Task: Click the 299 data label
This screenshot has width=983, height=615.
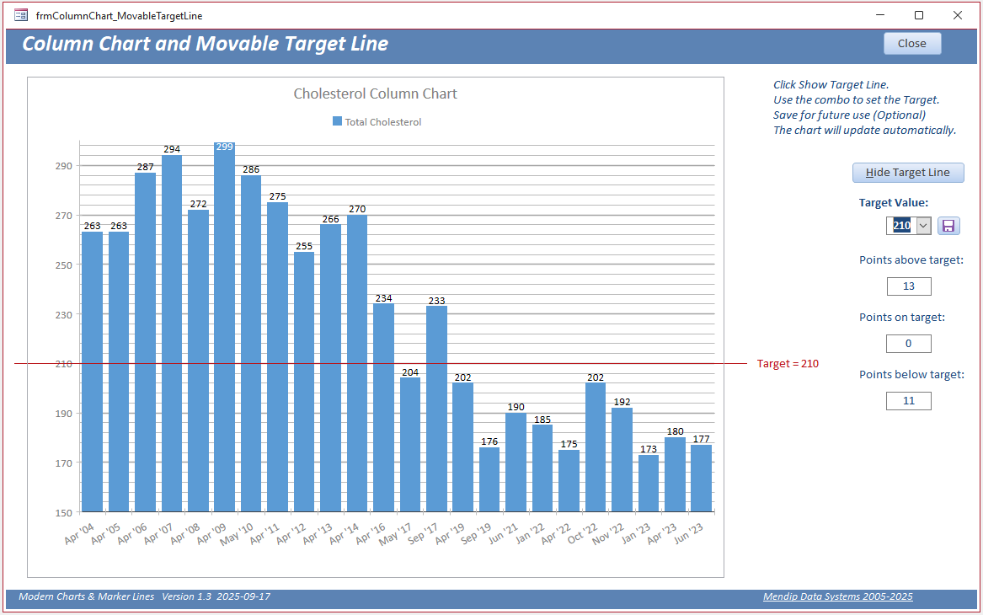Action: click(224, 147)
